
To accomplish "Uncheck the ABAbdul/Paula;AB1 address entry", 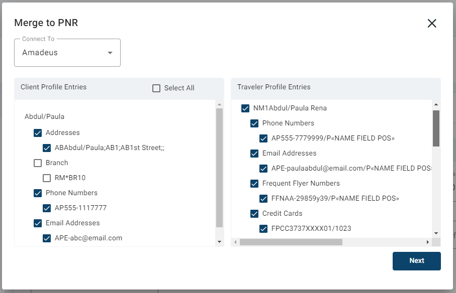I will tap(47, 148).
